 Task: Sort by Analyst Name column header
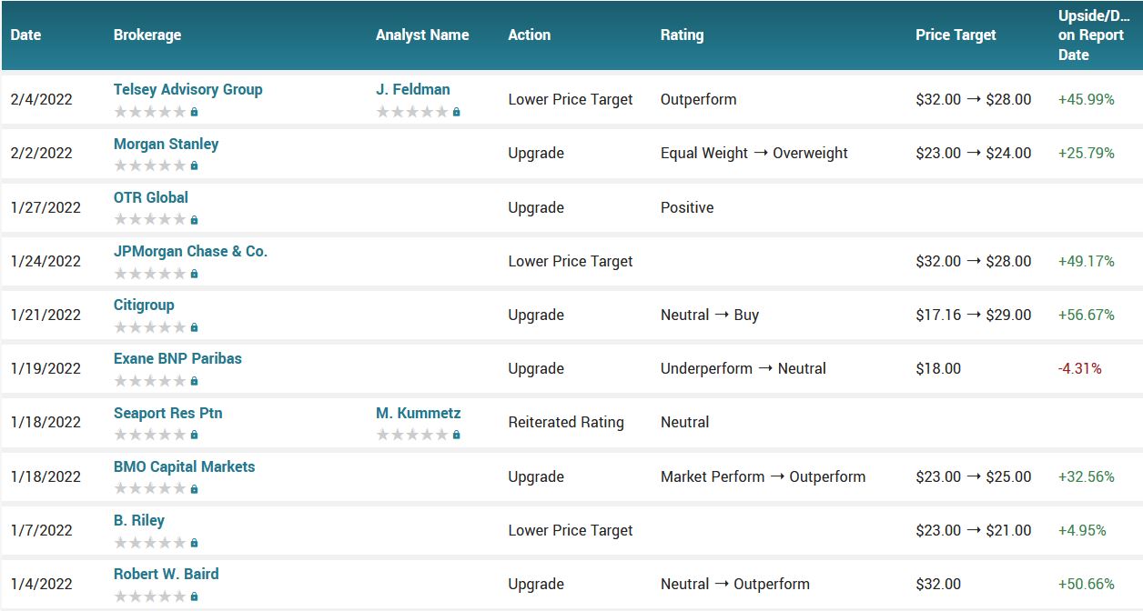(x=422, y=35)
